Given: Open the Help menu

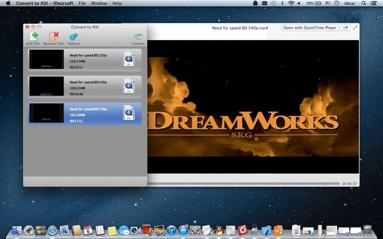Looking at the screenshot, I should tap(117, 3).
